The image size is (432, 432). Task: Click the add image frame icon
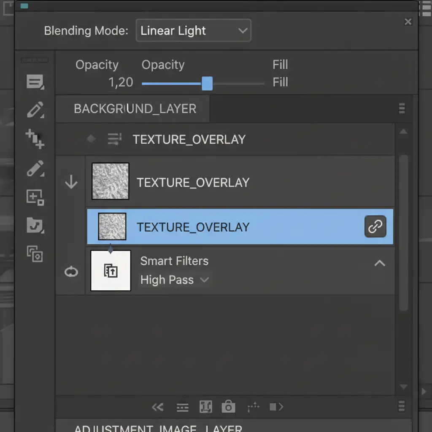[35, 197]
